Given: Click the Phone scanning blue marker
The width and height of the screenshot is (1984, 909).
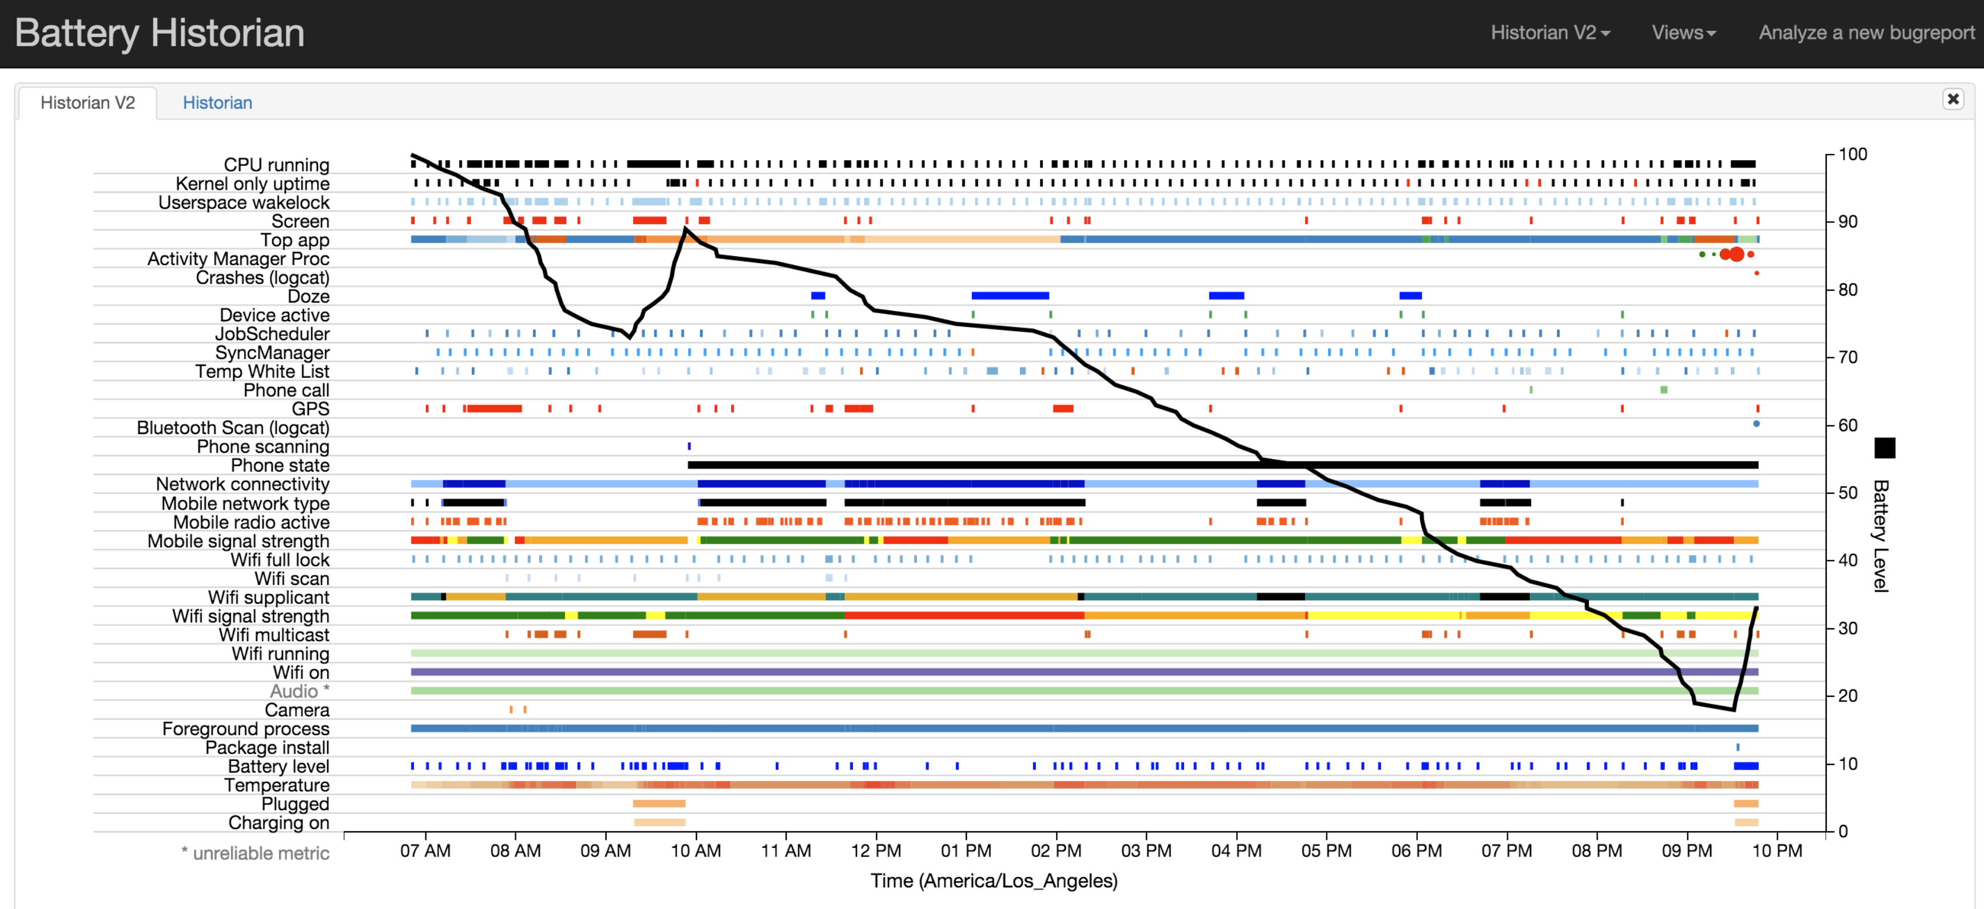Looking at the screenshot, I should (690, 446).
